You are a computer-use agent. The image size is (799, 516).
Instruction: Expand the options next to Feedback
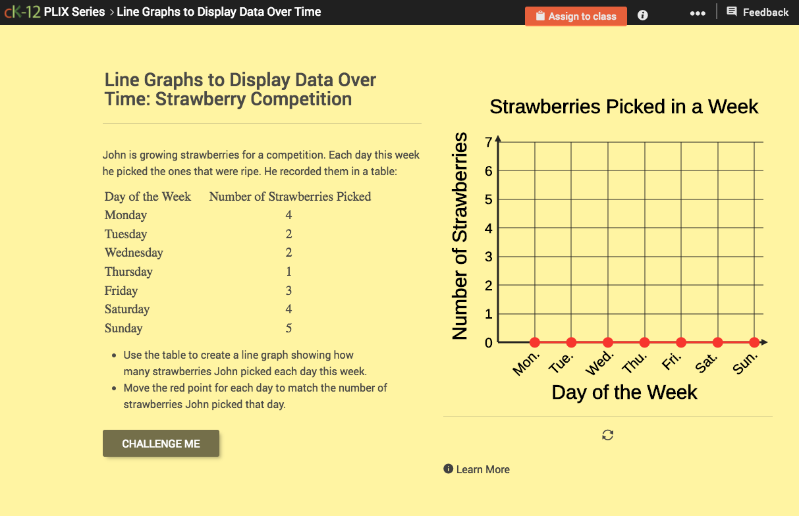point(698,13)
